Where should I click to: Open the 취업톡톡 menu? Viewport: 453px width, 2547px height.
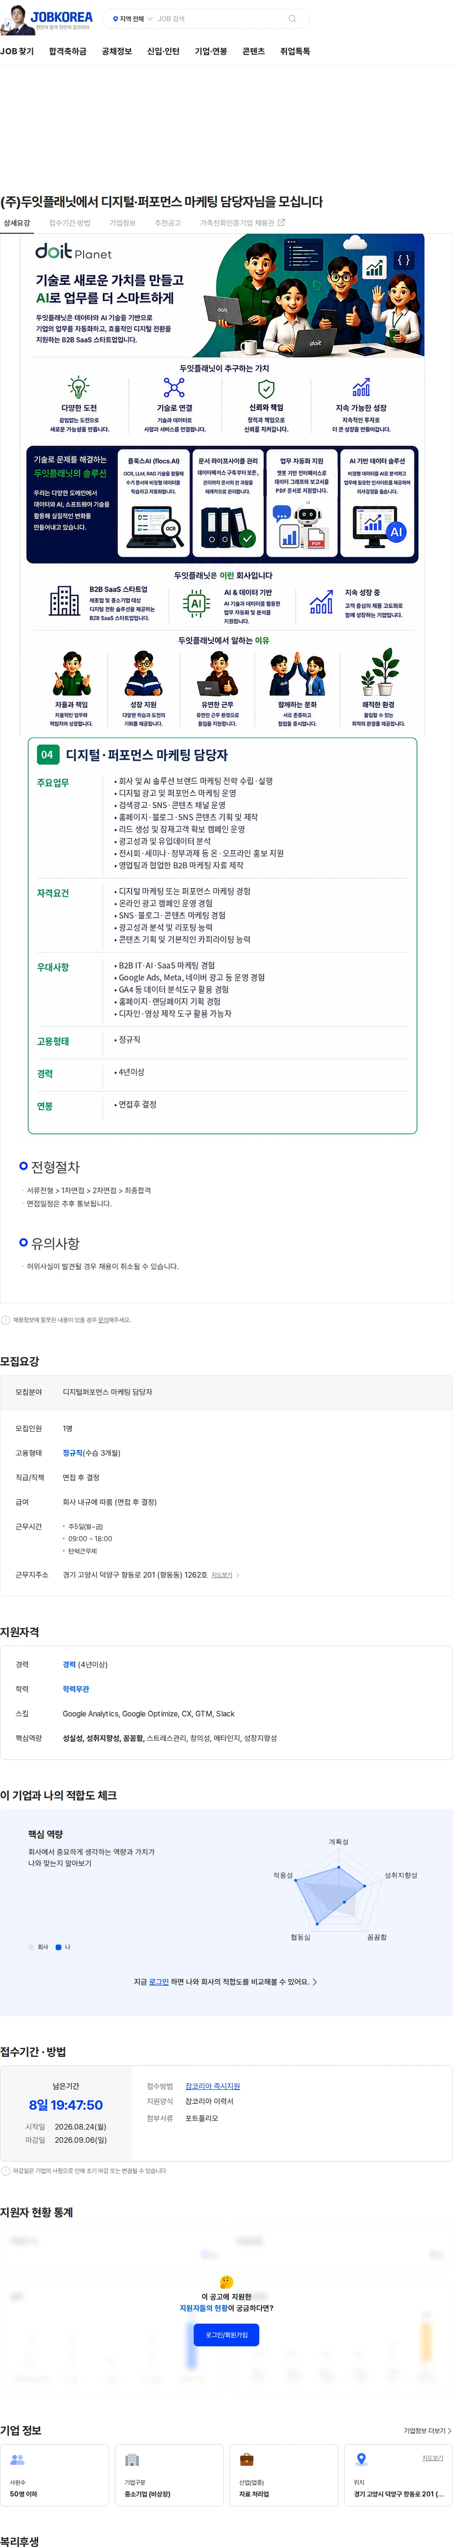coord(295,51)
